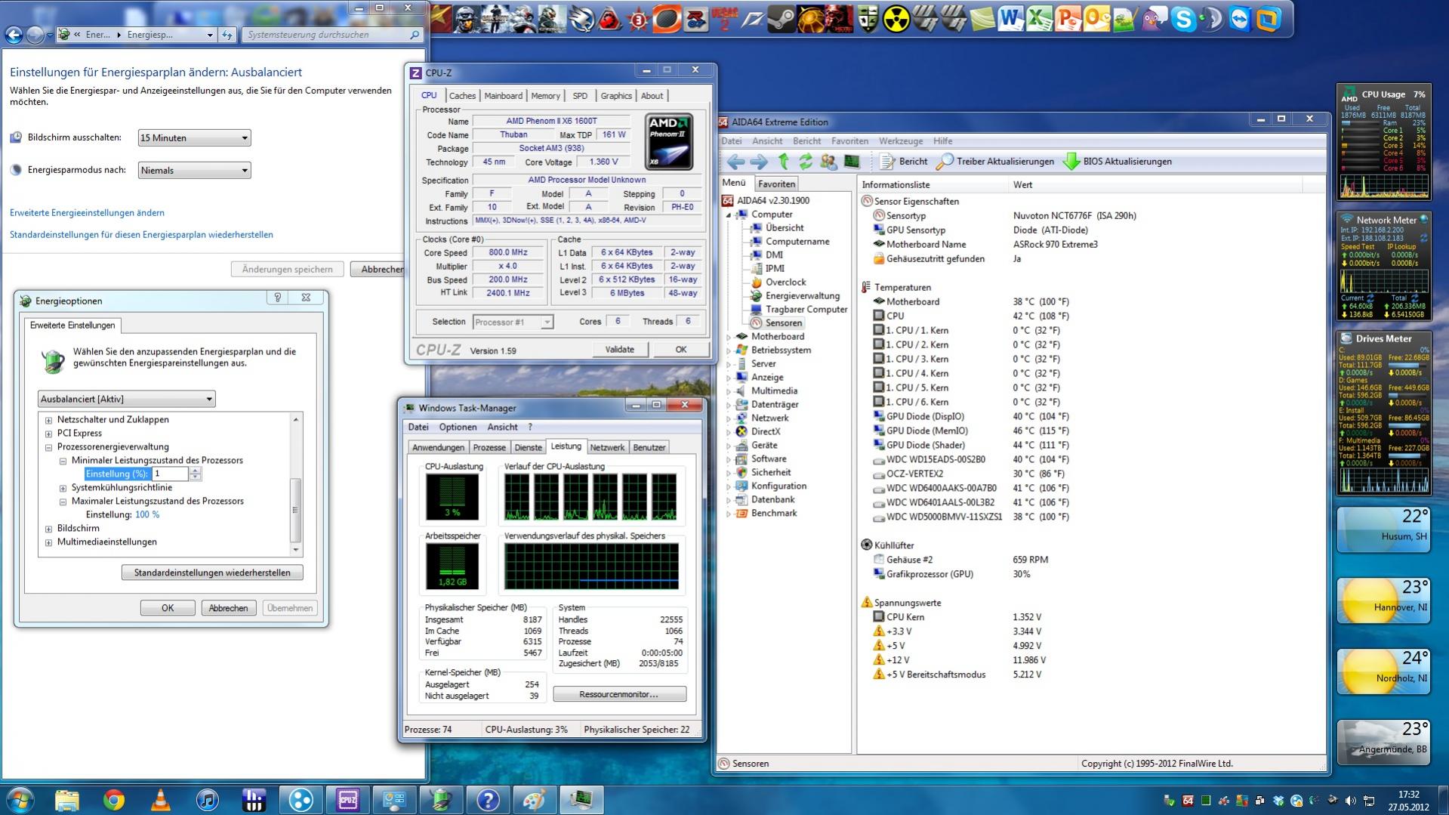Click OK in the Energieoptionen dialog

168,608
